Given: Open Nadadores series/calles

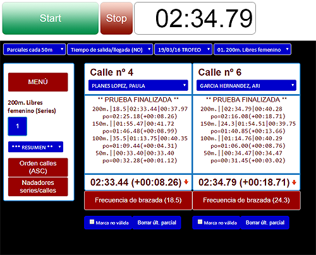Looking at the screenshot, I should click(38, 187).
